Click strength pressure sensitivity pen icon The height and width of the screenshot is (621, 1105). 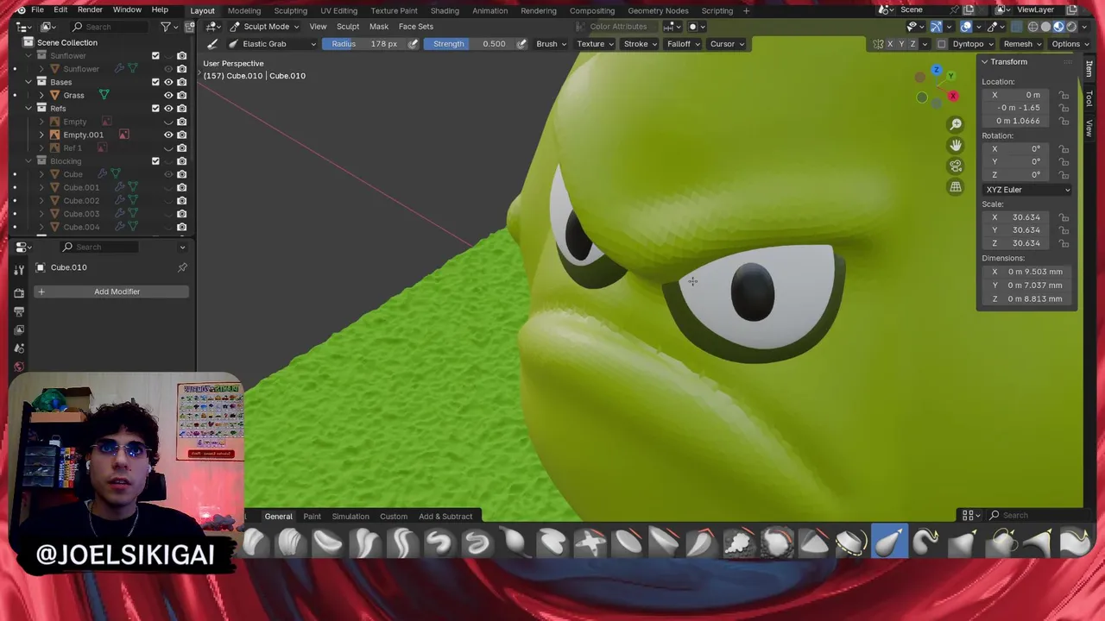[521, 44]
